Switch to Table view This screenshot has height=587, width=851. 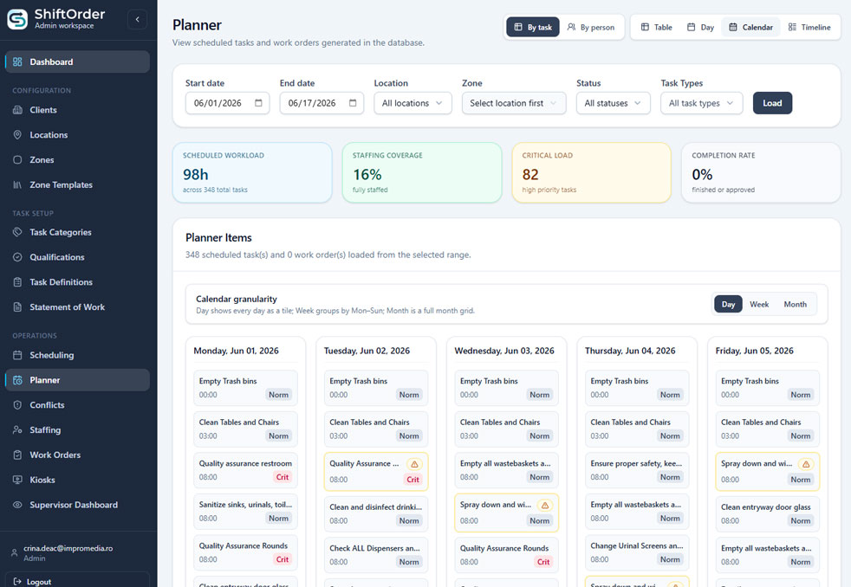pos(656,27)
